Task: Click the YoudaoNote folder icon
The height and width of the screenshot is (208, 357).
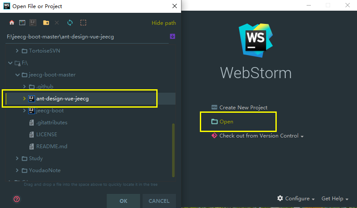Action: click(x=24, y=170)
